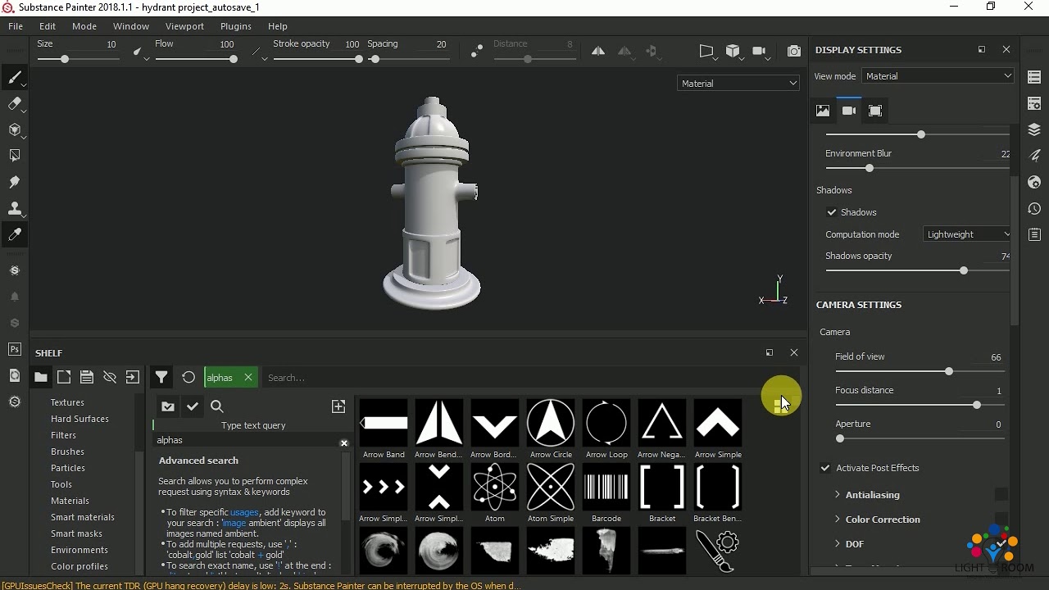Click the search magnifier icon in query box
The height and width of the screenshot is (590, 1049).
coord(217,406)
